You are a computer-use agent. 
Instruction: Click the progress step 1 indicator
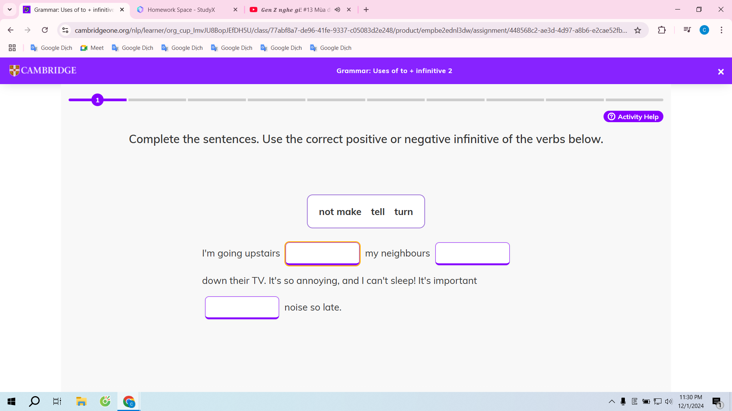coord(98,100)
